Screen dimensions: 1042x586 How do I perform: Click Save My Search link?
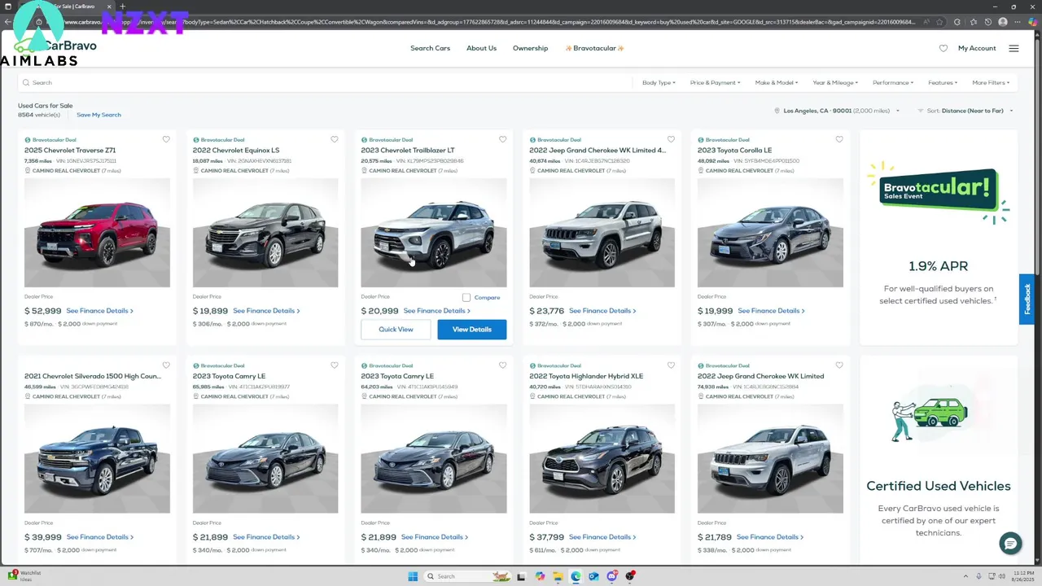tap(99, 115)
